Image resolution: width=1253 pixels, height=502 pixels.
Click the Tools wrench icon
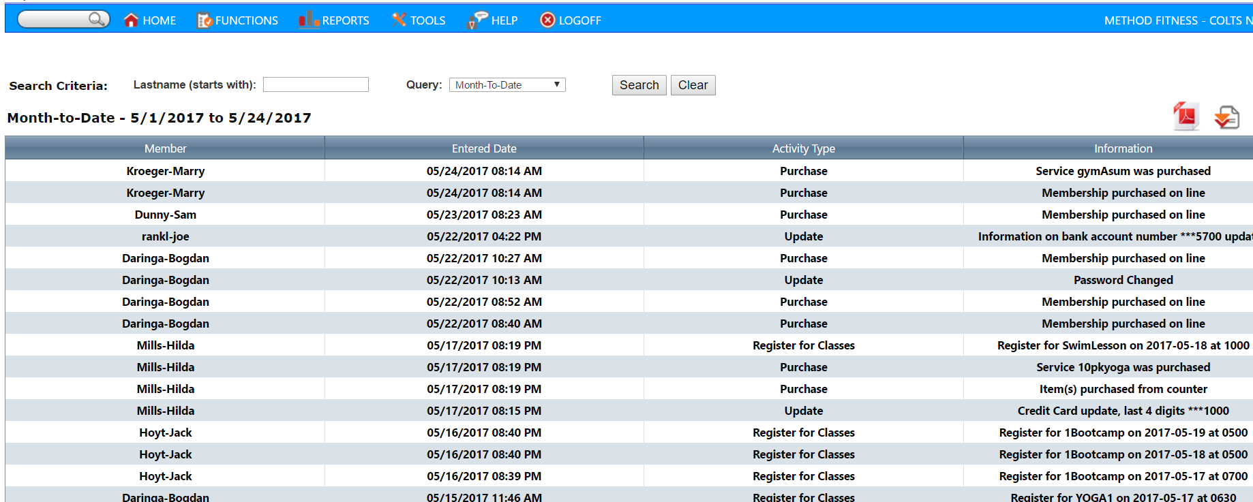coord(399,20)
